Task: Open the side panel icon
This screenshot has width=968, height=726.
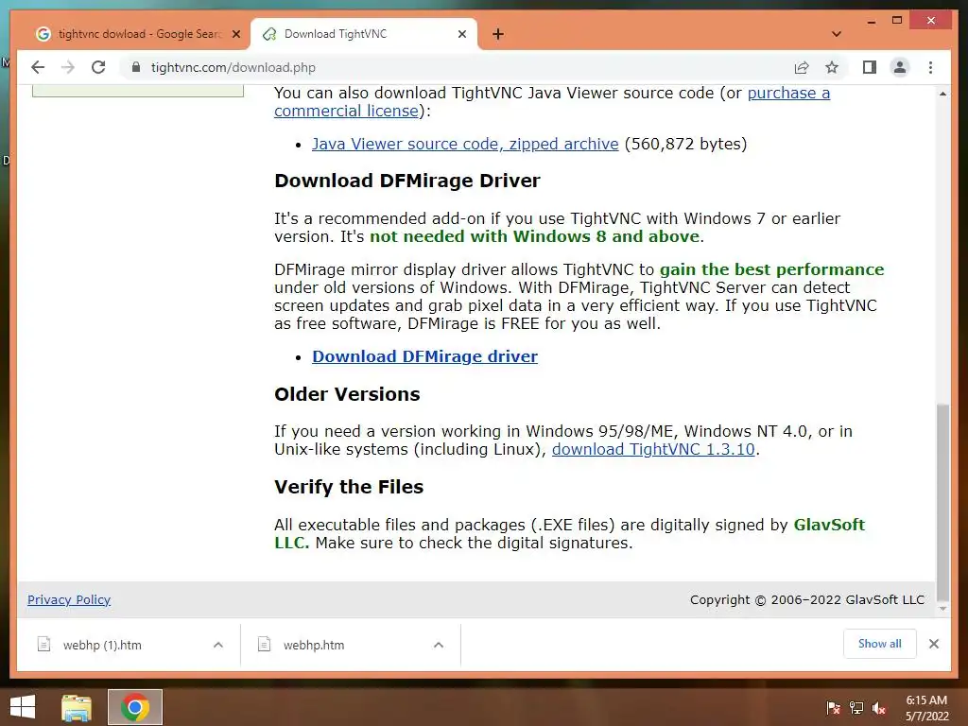Action: (870, 67)
